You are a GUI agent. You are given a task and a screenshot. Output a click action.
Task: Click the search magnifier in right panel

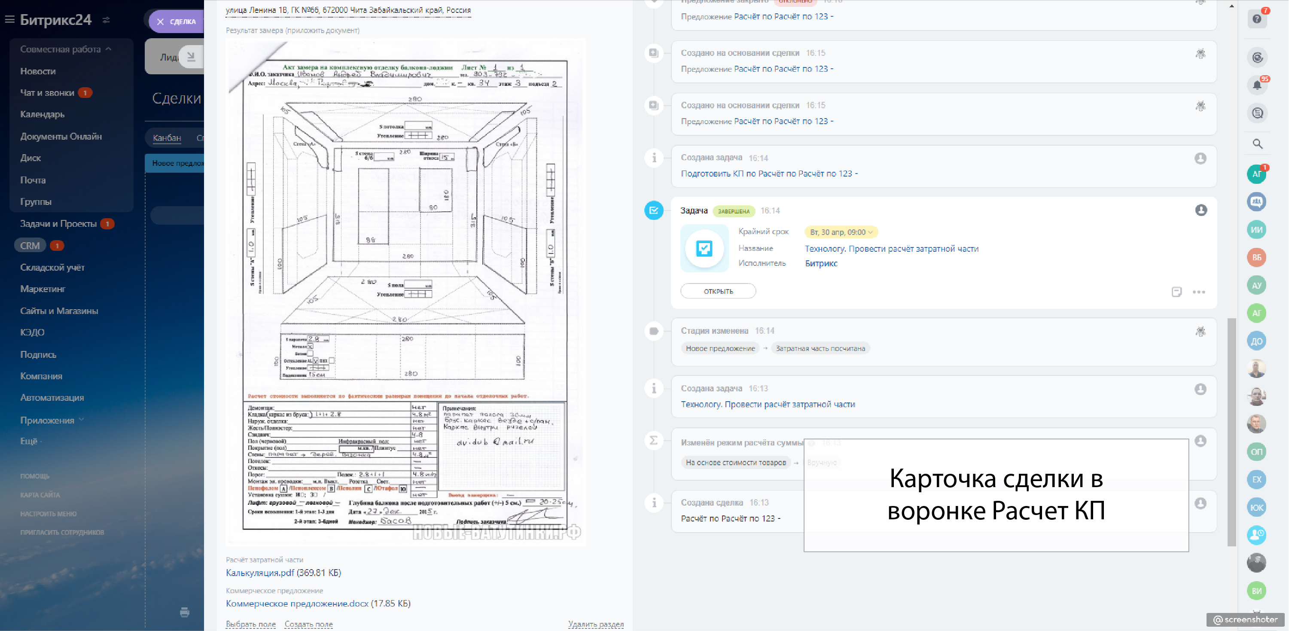(1257, 144)
